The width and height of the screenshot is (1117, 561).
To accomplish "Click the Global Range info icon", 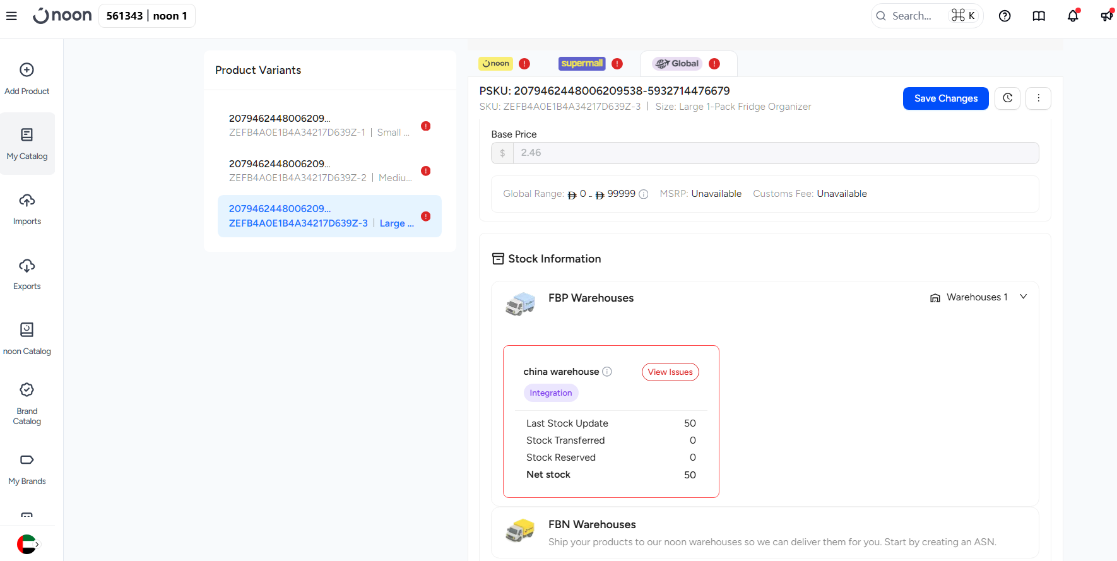I will (644, 194).
